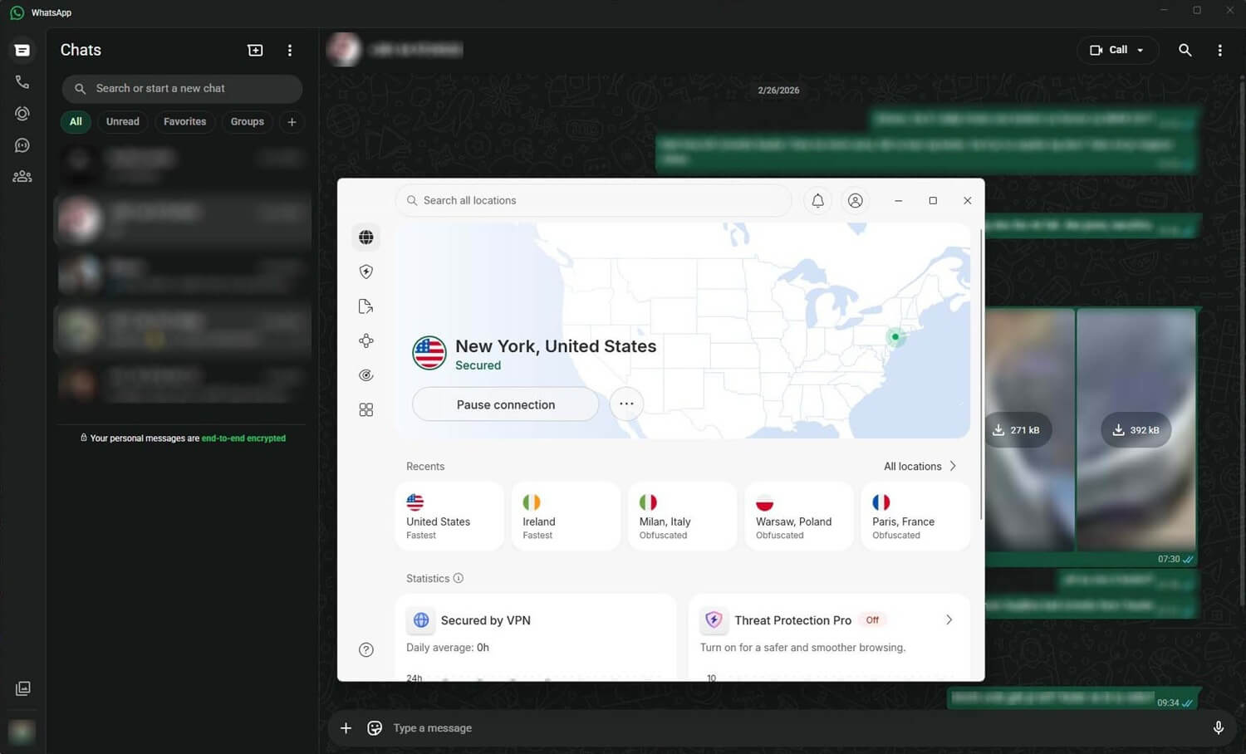Search within the conversation using the magnifier icon
This screenshot has width=1246, height=754.
1185,50
